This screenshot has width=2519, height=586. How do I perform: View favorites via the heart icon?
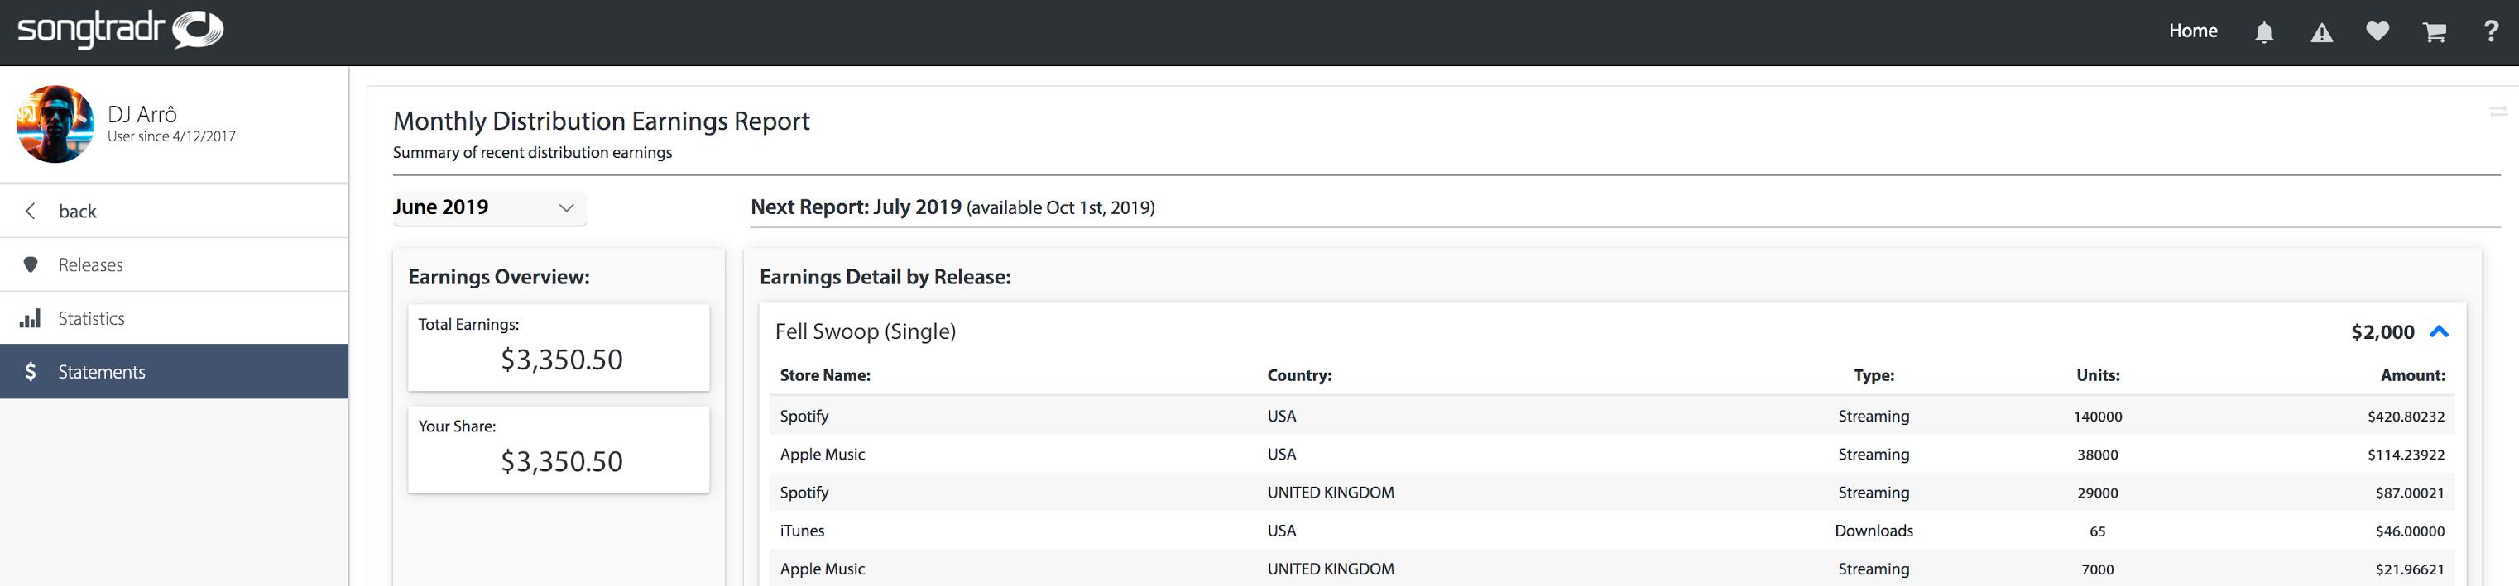coord(2378,31)
